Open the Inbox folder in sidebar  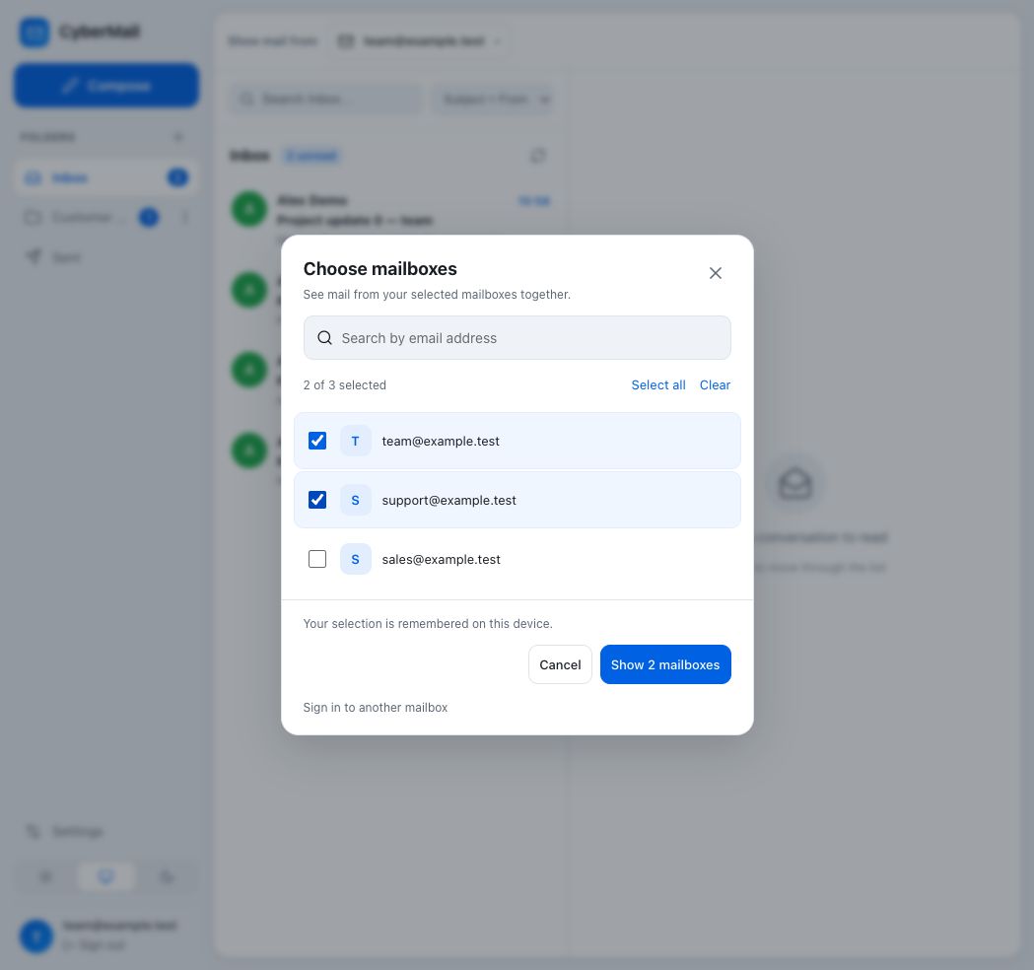click(x=106, y=177)
